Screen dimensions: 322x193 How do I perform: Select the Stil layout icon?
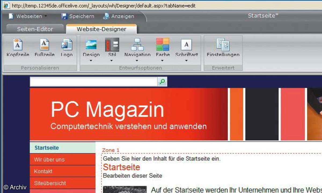112,44
